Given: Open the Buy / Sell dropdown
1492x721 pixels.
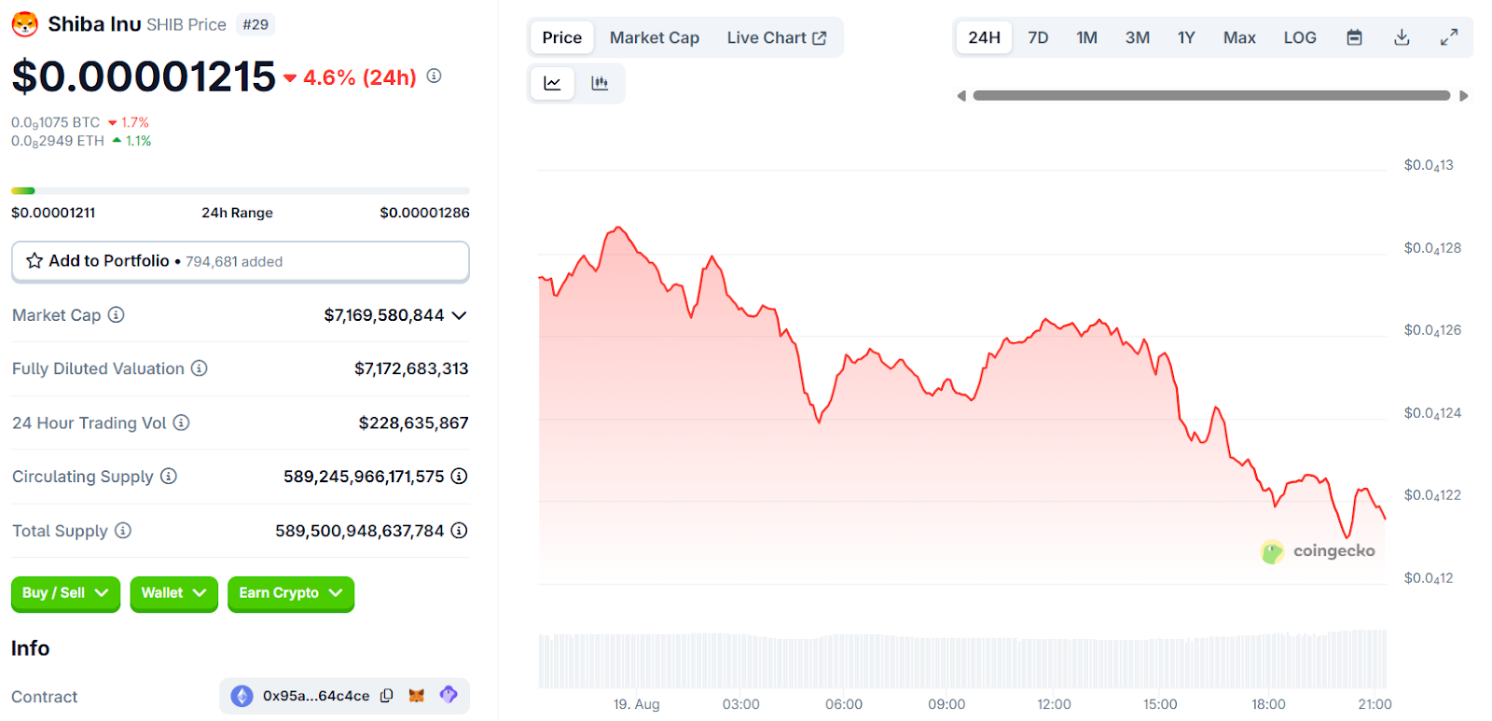Looking at the screenshot, I should point(65,593).
